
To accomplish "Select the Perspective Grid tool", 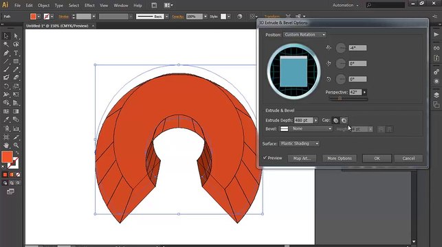I will 16,103.
